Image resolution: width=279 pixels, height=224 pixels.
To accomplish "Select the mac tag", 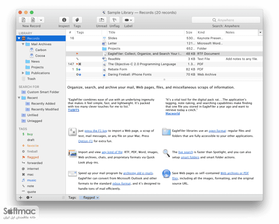I will (x=30, y=174).
